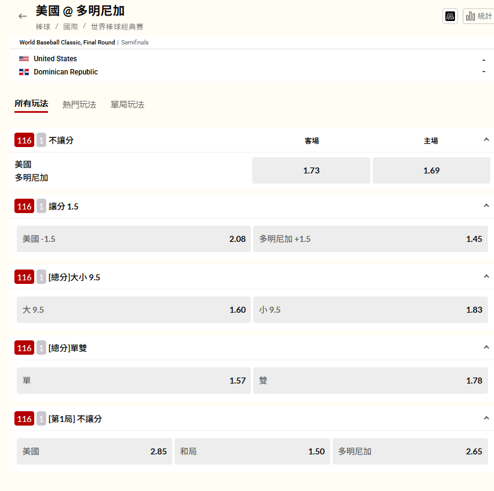Click the black two-players icon left of 統計
Viewport: 494px width, 491px height.
[x=450, y=16]
